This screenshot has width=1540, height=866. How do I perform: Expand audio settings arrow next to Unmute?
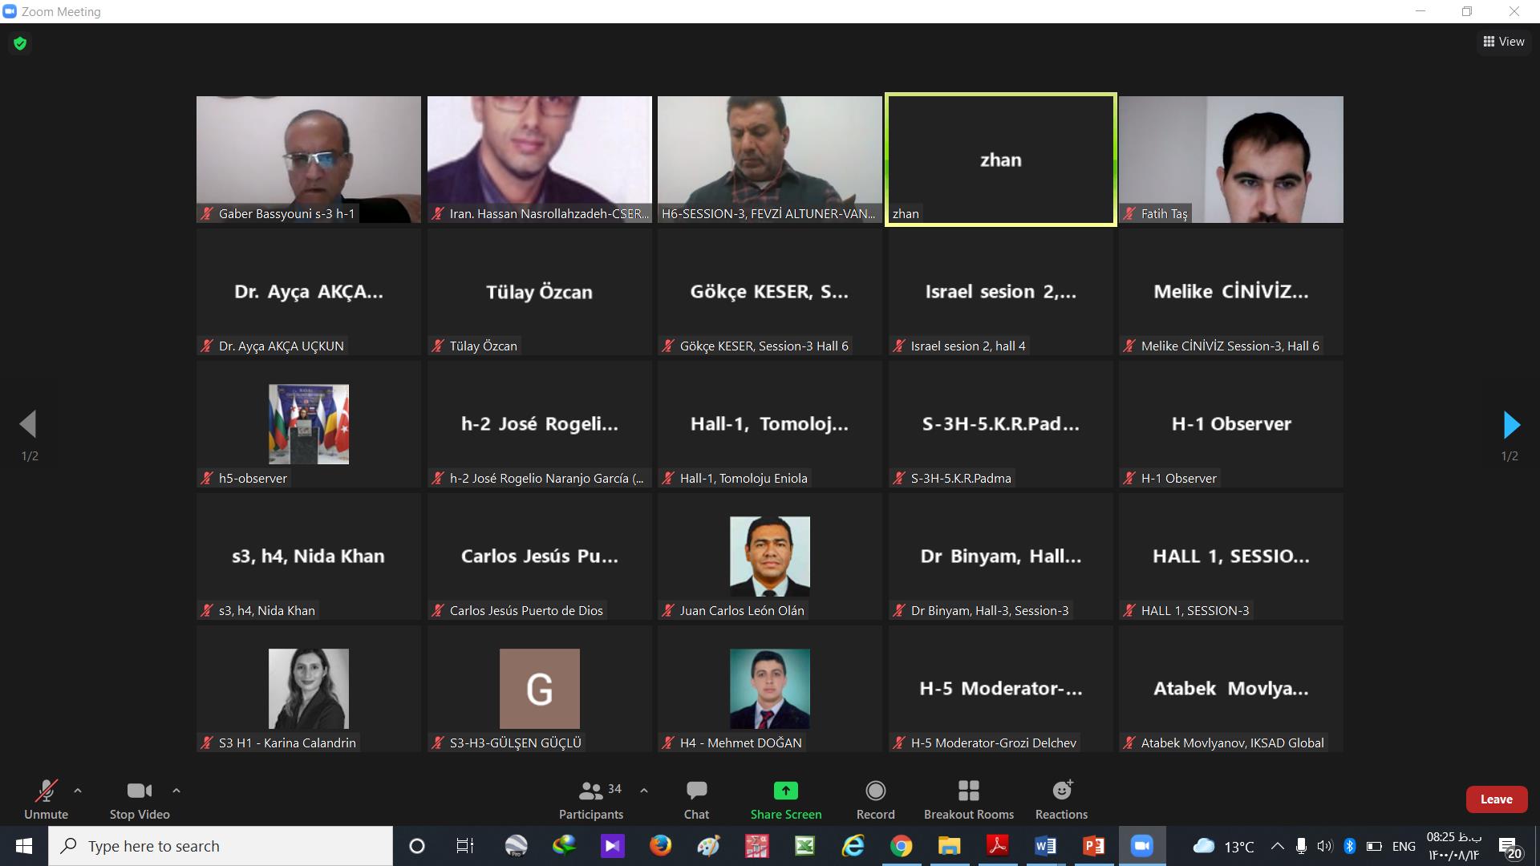(x=78, y=791)
